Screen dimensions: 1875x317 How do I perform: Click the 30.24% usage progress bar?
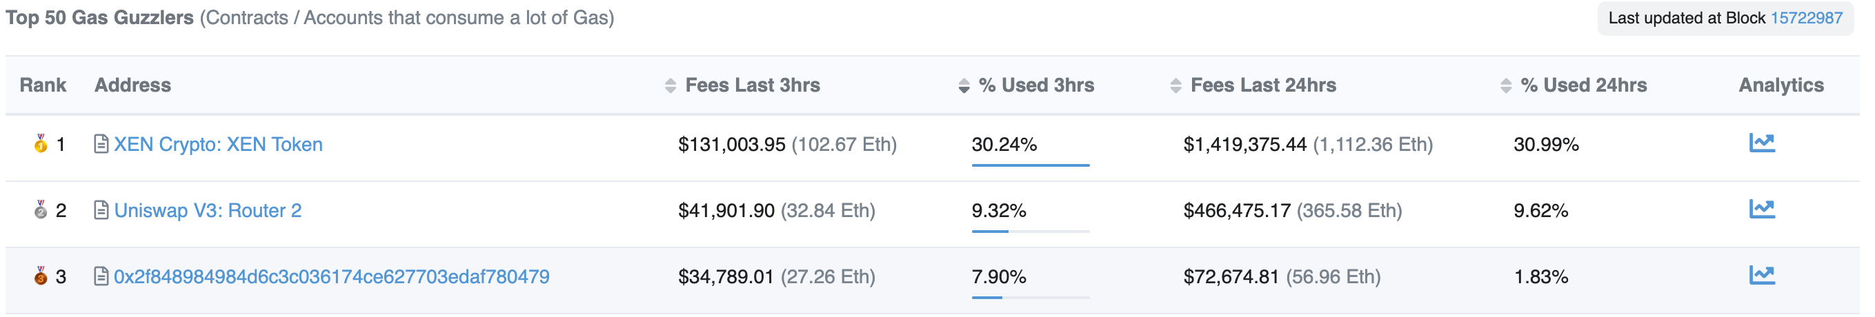tap(1030, 165)
